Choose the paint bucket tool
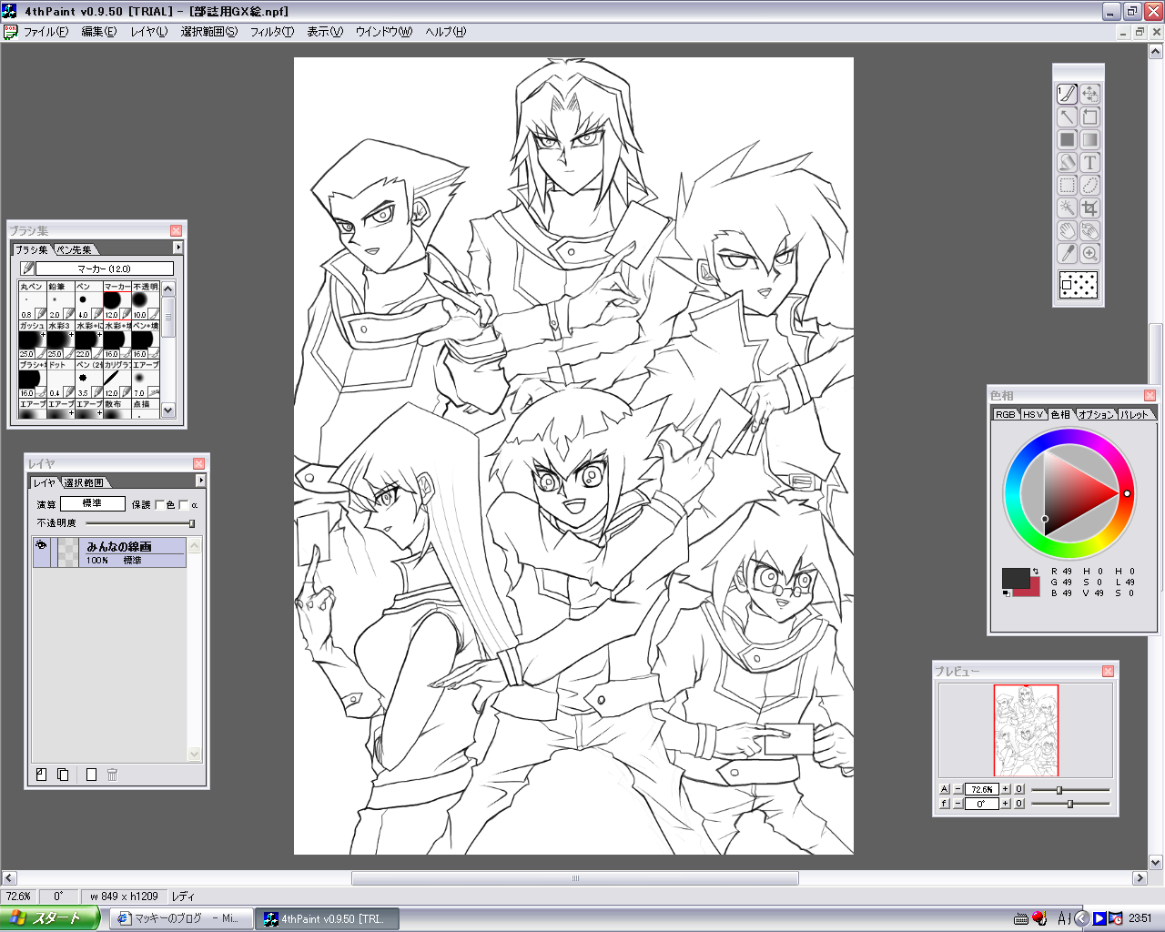 [x=1068, y=162]
